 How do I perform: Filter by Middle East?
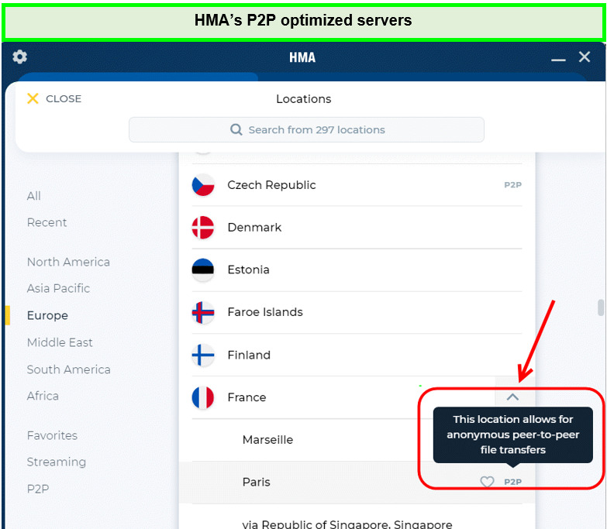coord(60,342)
